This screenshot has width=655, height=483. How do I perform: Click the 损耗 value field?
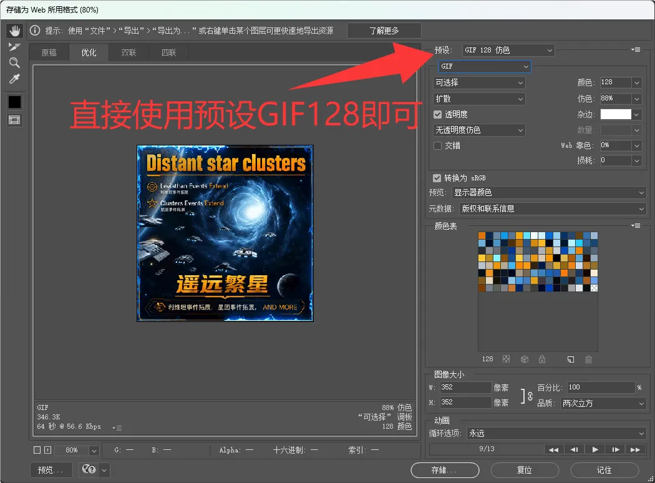point(615,160)
